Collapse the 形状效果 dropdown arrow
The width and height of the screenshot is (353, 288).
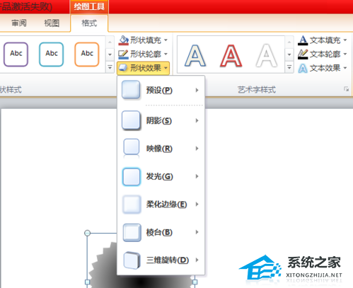(166, 68)
